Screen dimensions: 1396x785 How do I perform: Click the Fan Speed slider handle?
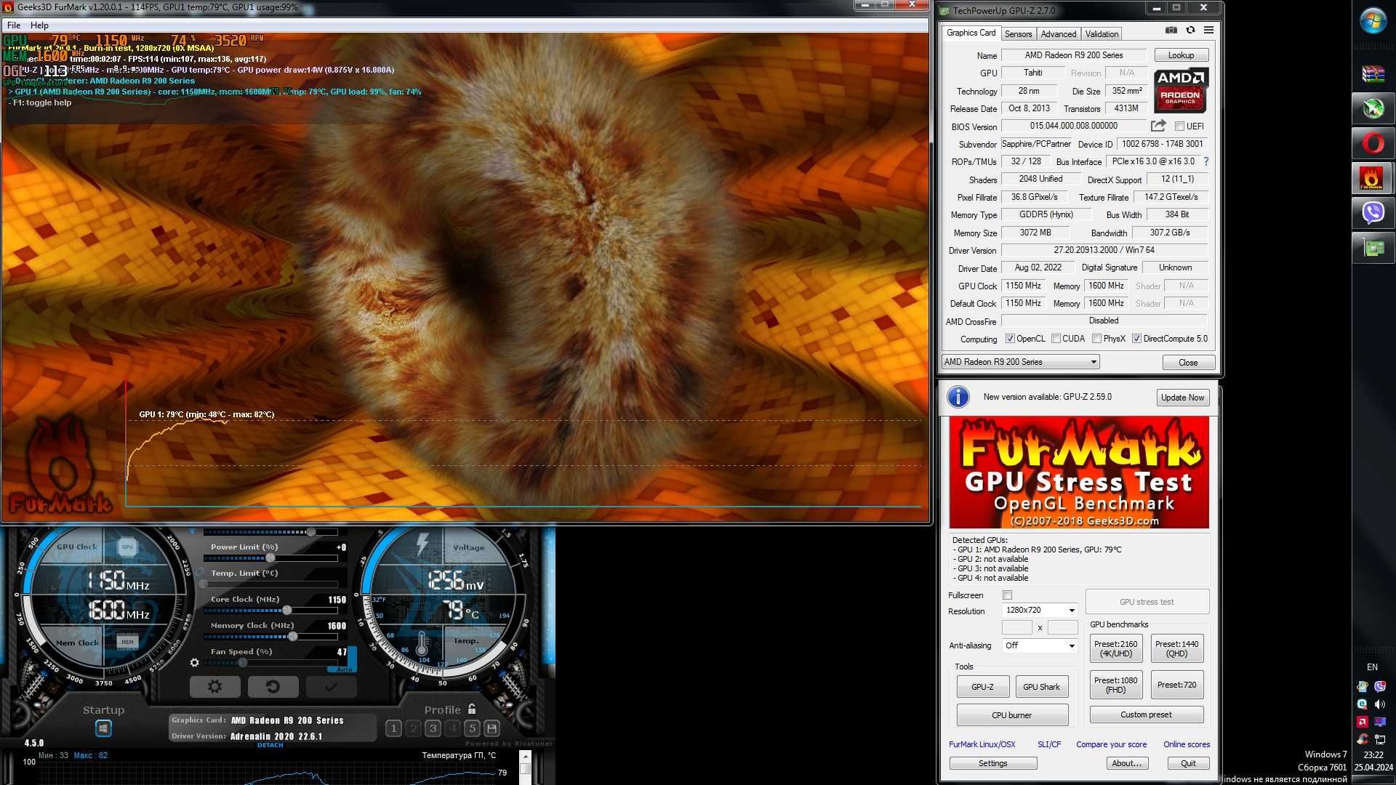click(242, 663)
